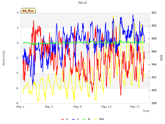This screenshot has width=165, height=124.
Task: Click the 352 tick on right axis
Action: (154, 13)
